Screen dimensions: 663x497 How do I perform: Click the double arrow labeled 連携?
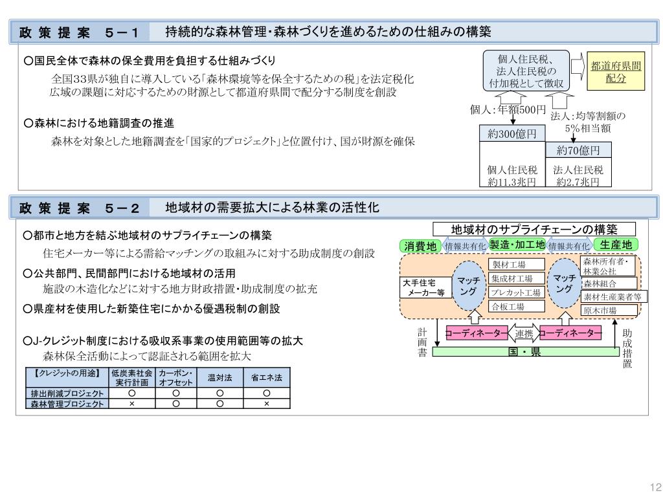pos(524,333)
